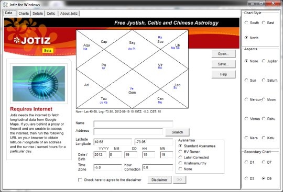The width and height of the screenshot is (283, 192).
Task: Choose D9 secondary chart
Action: [267, 178]
